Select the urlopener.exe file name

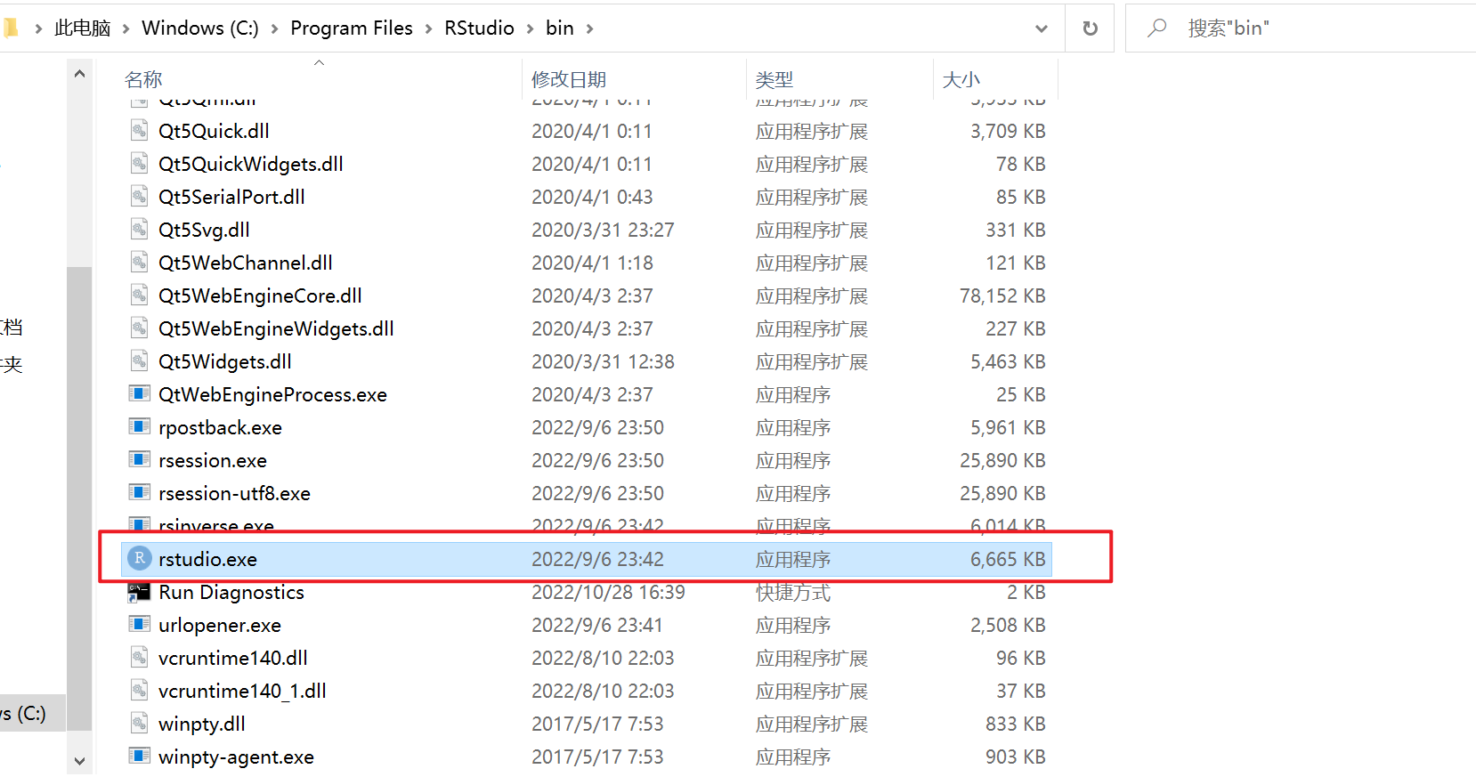pos(220,625)
